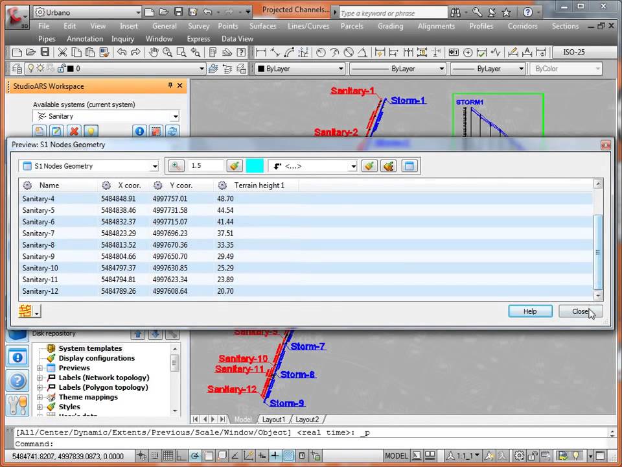Click the Match Properties brush icon

pyautogui.click(x=104, y=52)
